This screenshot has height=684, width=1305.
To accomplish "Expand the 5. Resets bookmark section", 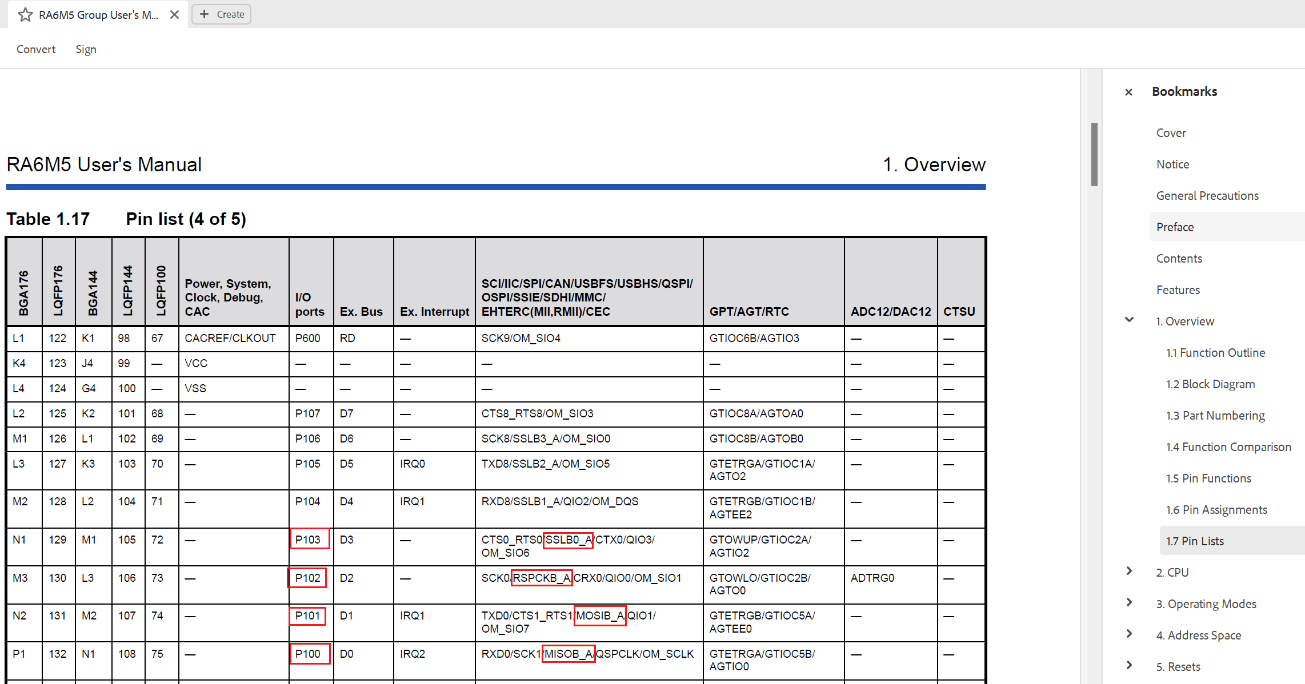I will (1130, 665).
